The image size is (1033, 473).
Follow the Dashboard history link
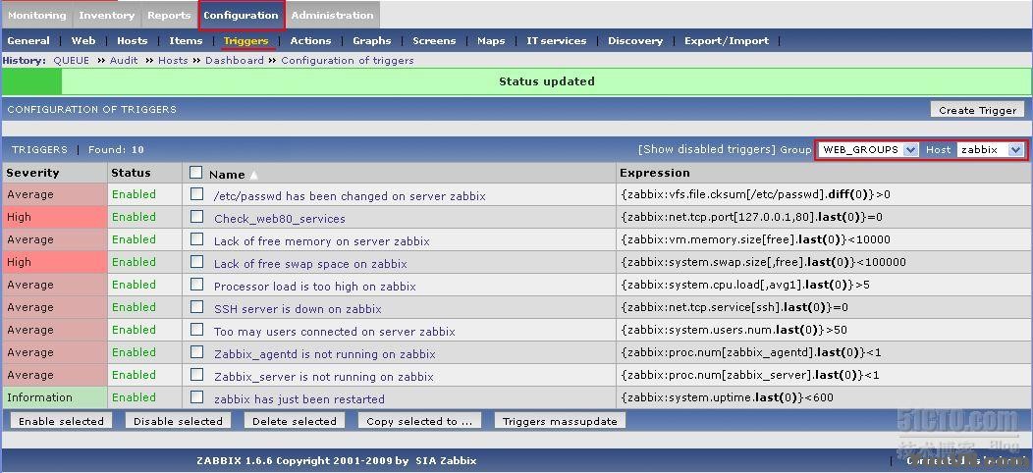[x=234, y=61]
